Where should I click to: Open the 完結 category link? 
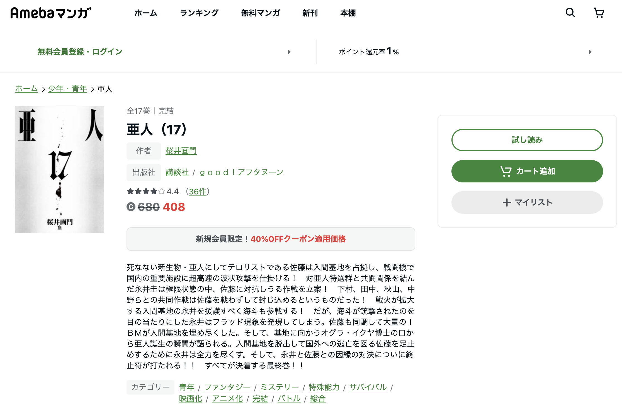260,399
